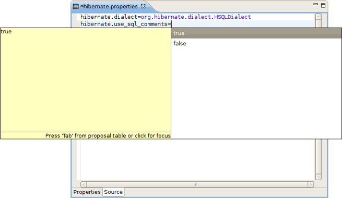Click the 'Press Tab from proposal table' hint
The image size is (342, 198).
[108, 136]
